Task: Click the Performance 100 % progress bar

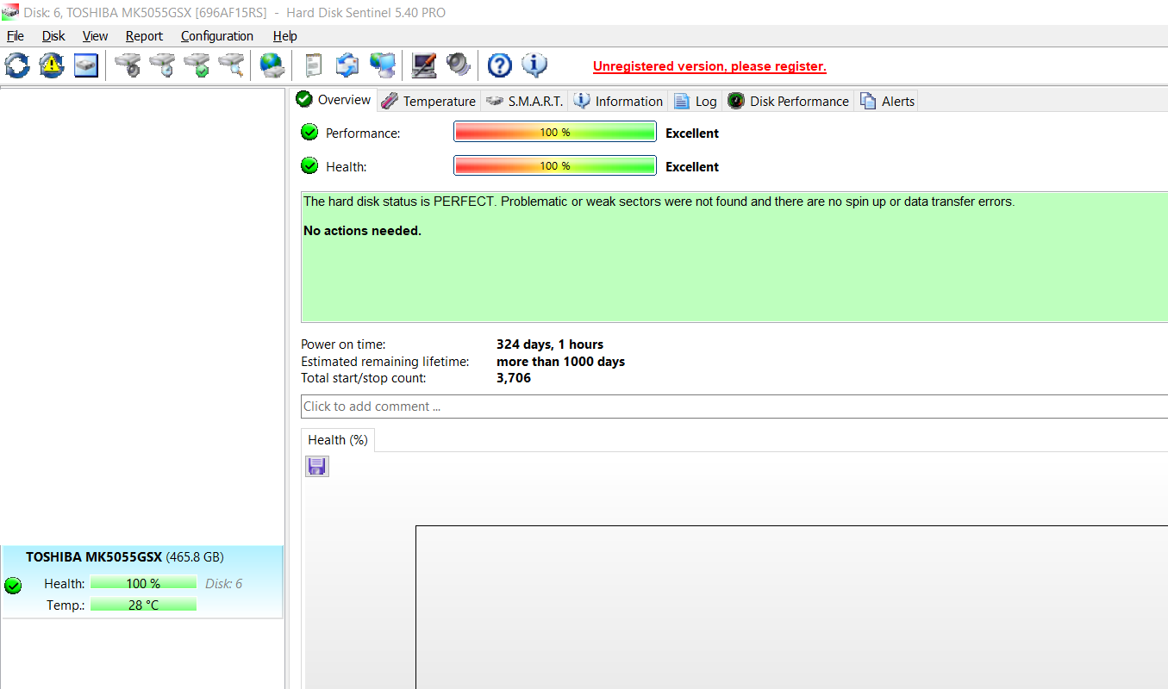Action: click(555, 133)
